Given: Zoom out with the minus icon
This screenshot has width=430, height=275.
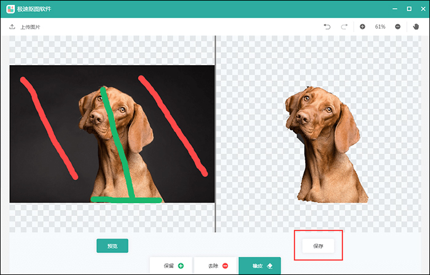Looking at the screenshot, I should point(398,27).
